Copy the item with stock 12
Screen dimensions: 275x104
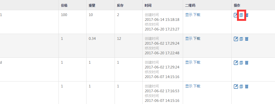click(241, 39)
